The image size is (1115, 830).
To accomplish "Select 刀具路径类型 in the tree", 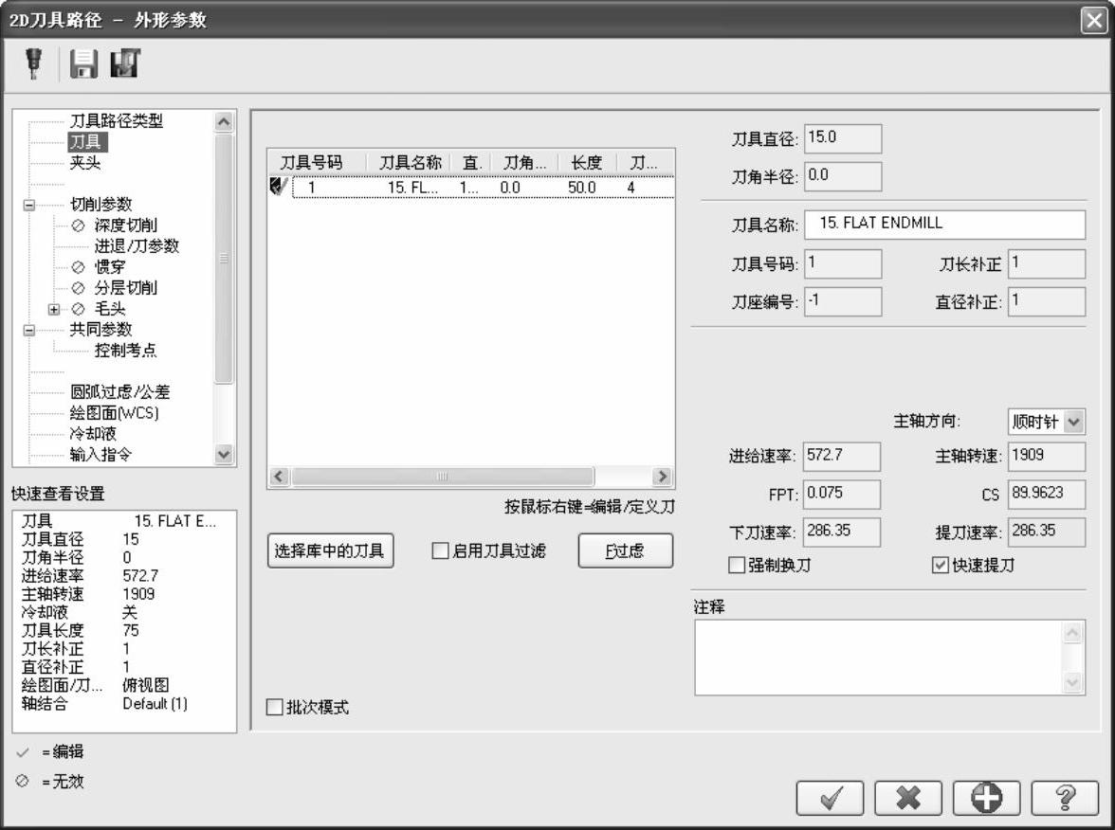I will [117, 121].
